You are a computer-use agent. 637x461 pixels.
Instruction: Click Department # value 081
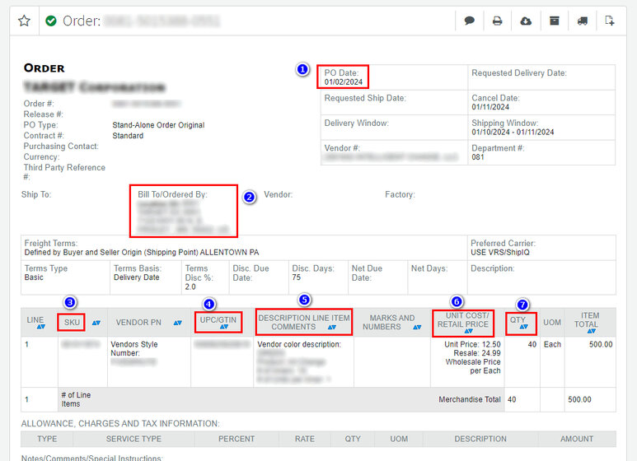click(478, 157)
